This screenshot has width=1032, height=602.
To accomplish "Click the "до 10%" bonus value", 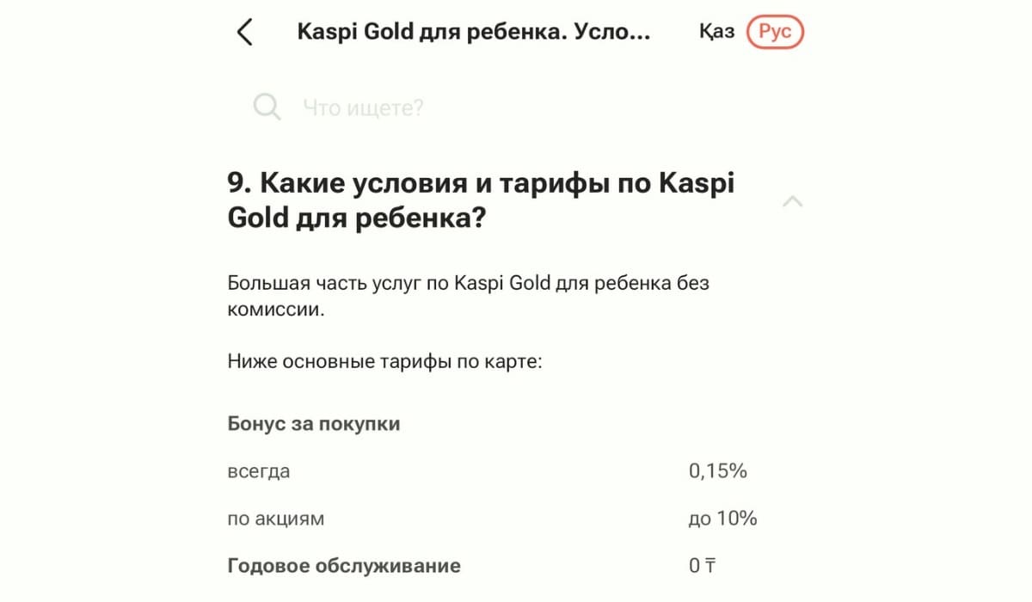I will 722,519.
